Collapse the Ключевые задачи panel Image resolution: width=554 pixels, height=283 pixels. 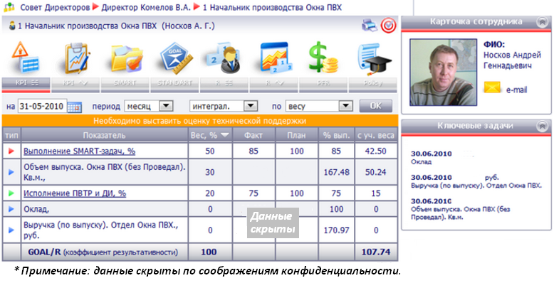542,126
